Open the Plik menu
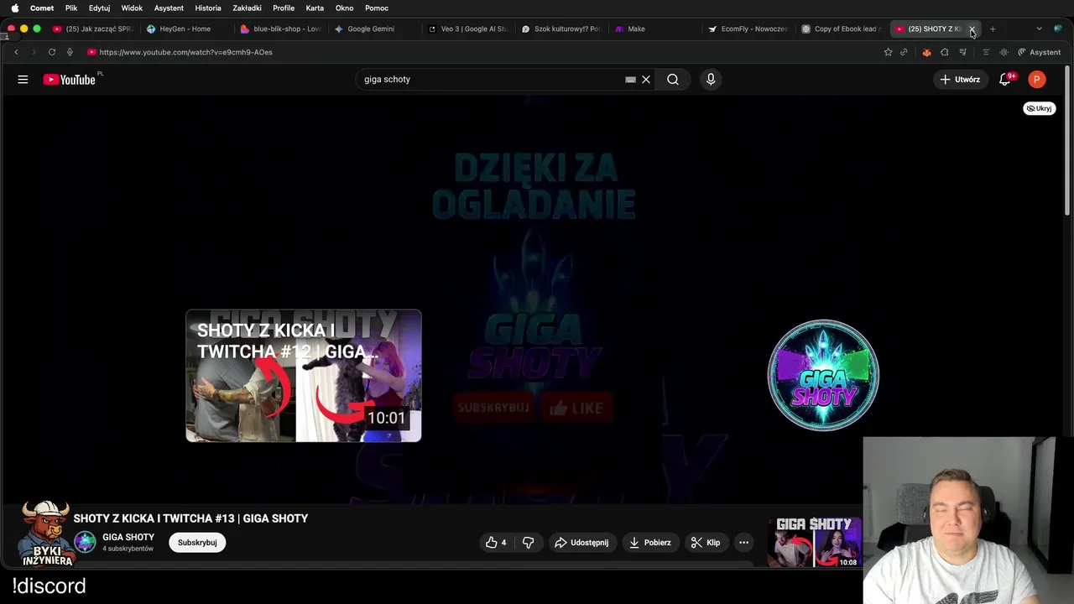 pyautogui.click(x=71, y=8)
